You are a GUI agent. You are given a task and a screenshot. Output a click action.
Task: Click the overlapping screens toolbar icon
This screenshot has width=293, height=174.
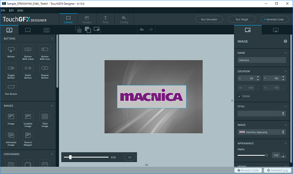(98, 30)
